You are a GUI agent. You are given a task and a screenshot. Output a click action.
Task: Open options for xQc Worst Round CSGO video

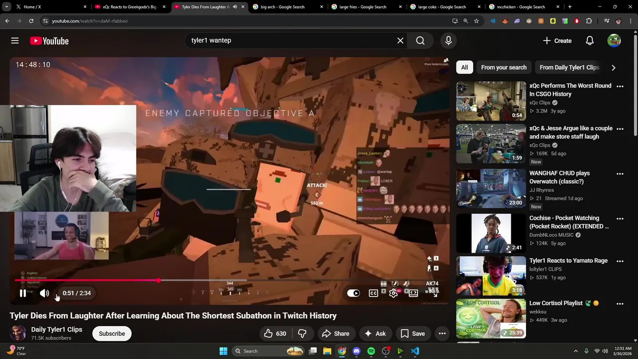point(620,86)
